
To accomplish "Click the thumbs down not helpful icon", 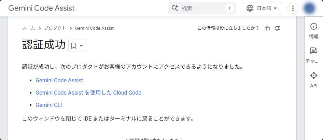I will coord(278,28).
